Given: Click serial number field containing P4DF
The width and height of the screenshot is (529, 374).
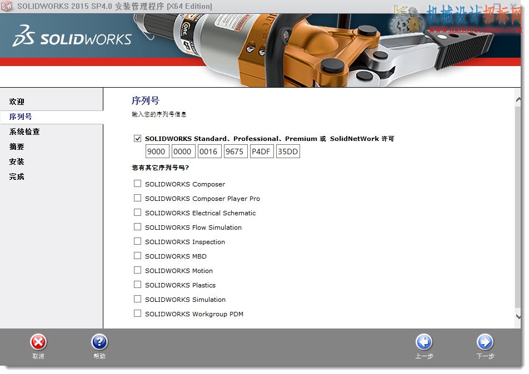Looking at the screenshot, I should (x=262, y=151).
